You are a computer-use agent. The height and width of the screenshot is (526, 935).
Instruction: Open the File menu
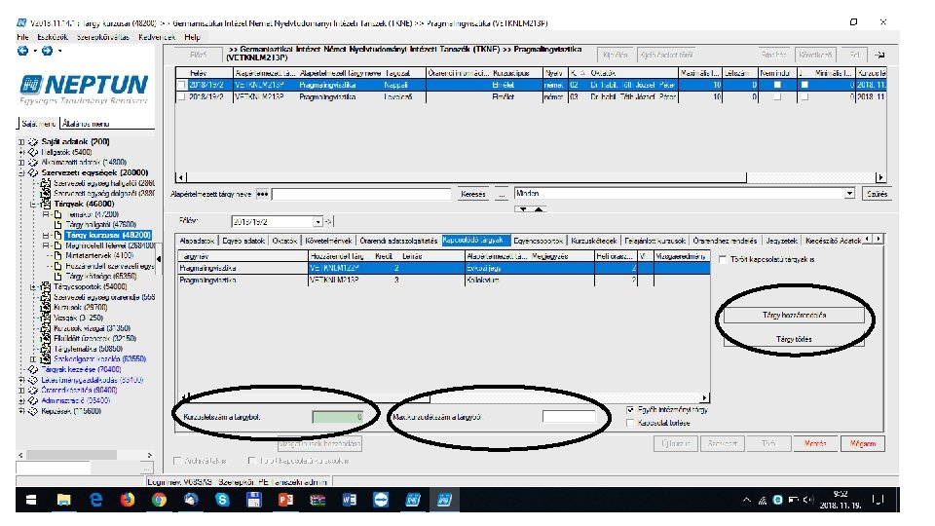click(22, 37)
